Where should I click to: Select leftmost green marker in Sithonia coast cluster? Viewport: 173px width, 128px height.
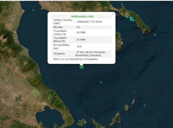(127, 16)
